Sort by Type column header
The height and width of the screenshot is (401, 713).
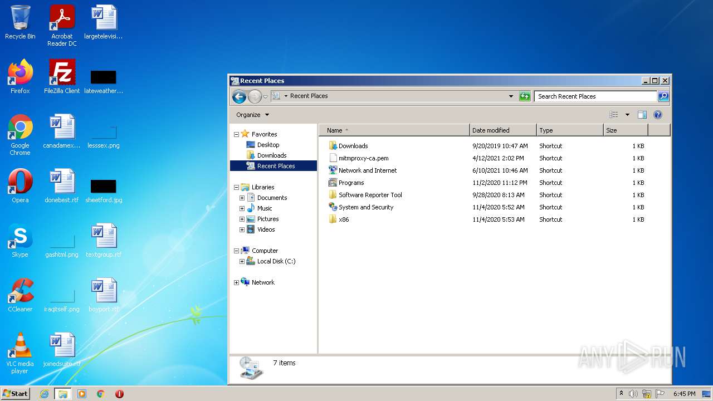570,130
